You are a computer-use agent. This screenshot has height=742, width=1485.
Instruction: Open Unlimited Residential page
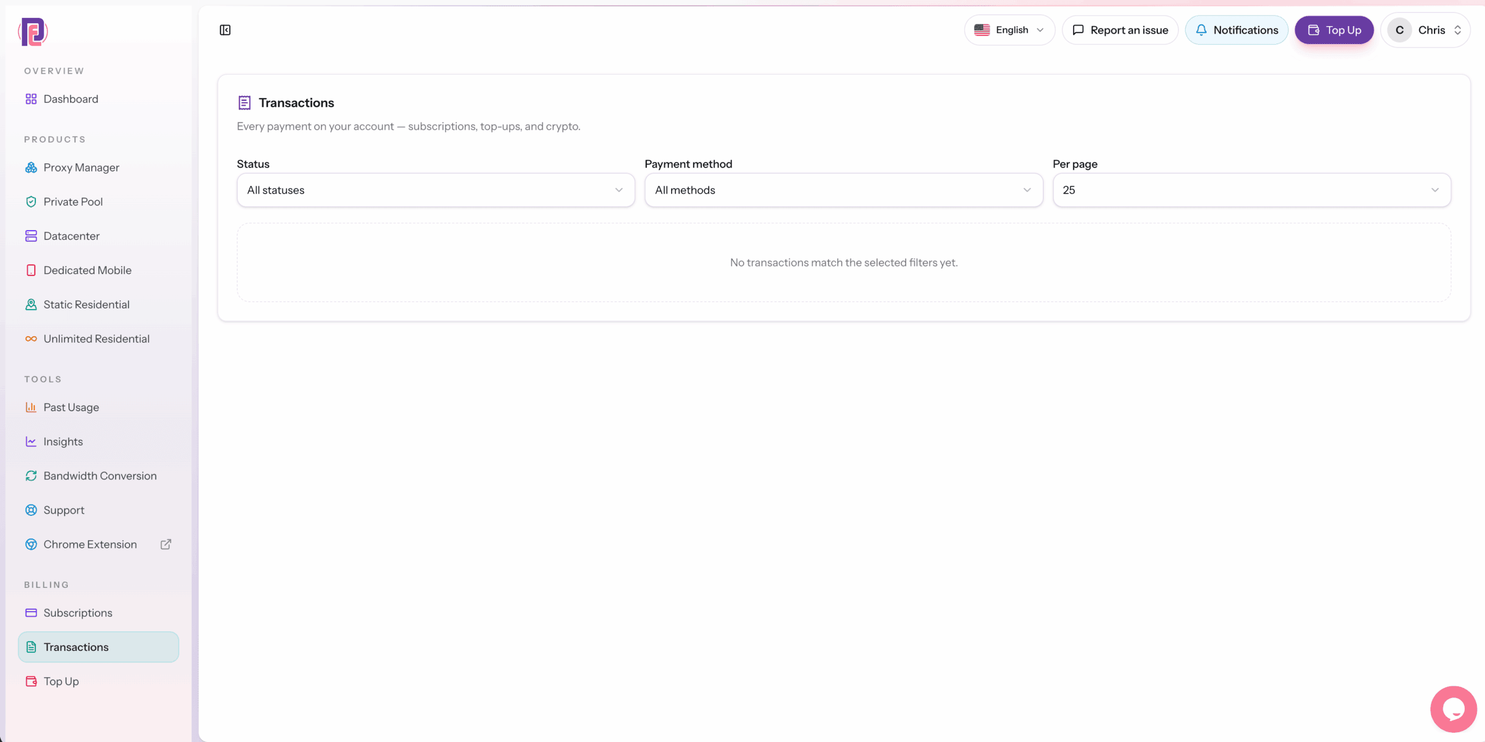[99, 339]
